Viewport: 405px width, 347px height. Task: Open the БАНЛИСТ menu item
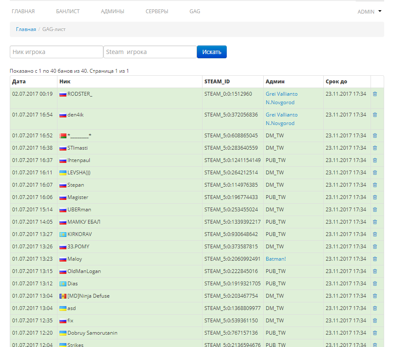(x=68, y=11)
